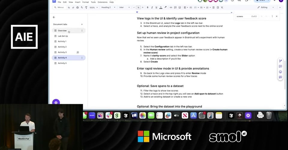288x150 pixels.
Task: Open the Heading 2 style dropdown
Action: (x=108, y=7)
